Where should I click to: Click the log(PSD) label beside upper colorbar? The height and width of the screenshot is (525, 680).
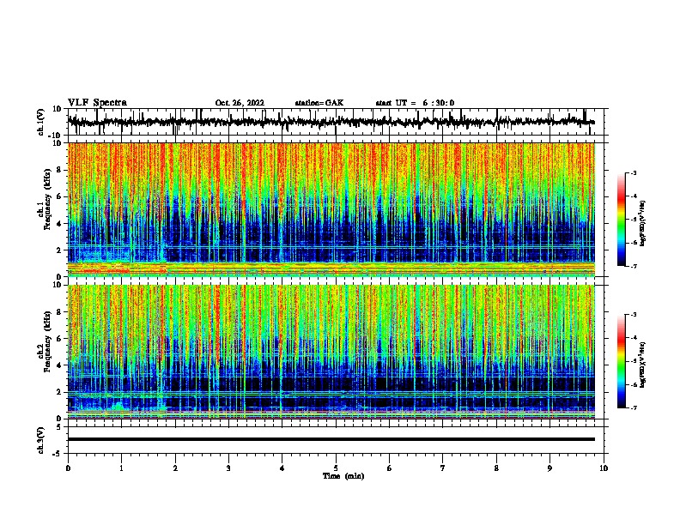[x=642, y=223]
